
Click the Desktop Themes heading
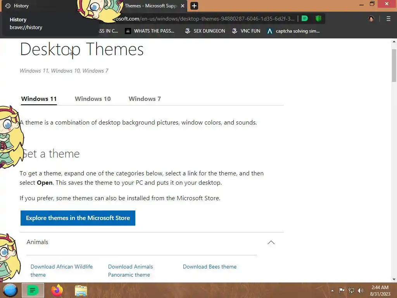coord(82,49)
